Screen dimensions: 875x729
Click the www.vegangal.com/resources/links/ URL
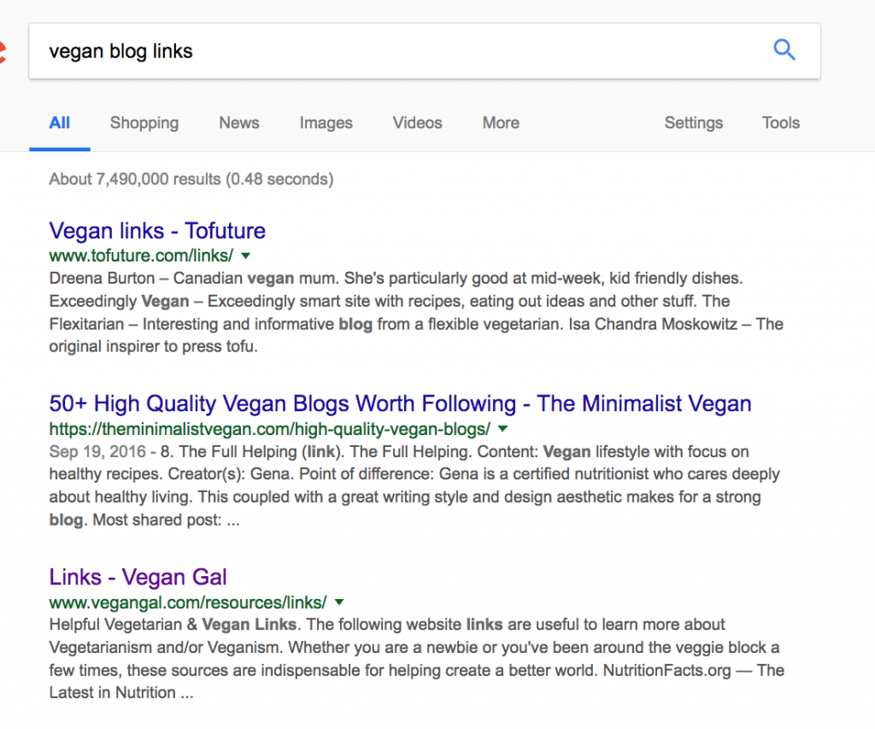[188, 603]
